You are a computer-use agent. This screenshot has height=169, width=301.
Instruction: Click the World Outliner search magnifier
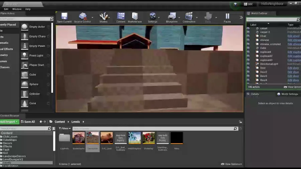[x=298, y=20]
